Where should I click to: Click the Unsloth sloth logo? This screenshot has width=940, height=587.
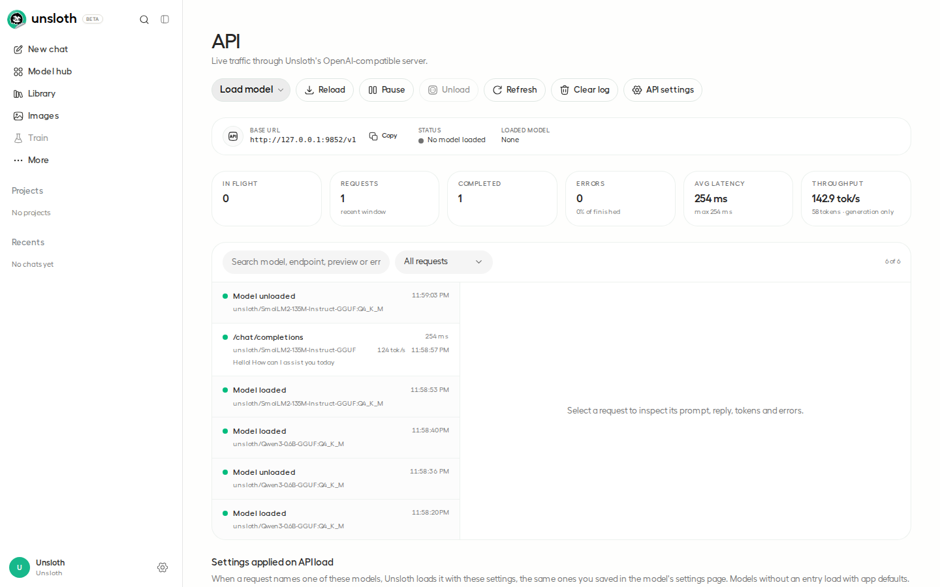click(16, 19)
